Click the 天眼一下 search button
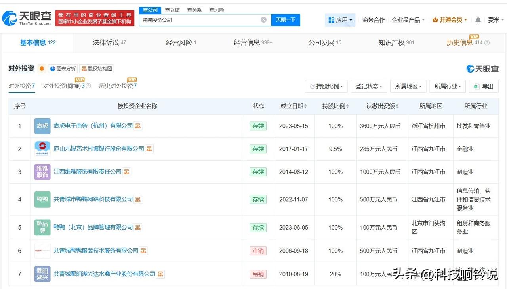The image size is (507, 289). click(x=286, y=20)
